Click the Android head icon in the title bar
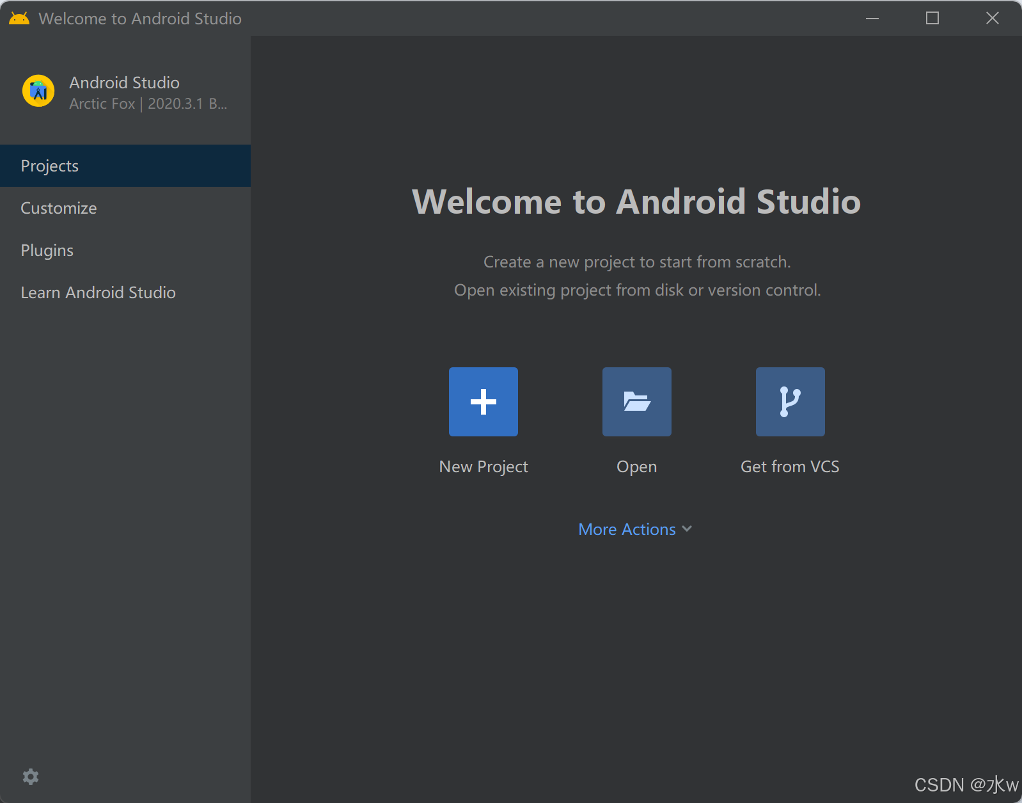This screenshot has width=1022, height=803. click(x=19, y=18)
